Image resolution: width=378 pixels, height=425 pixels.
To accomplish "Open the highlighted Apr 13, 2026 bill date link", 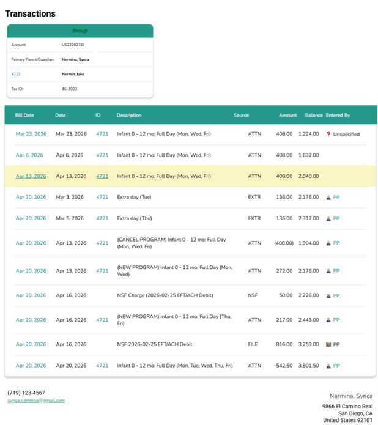I will (31, 176).
